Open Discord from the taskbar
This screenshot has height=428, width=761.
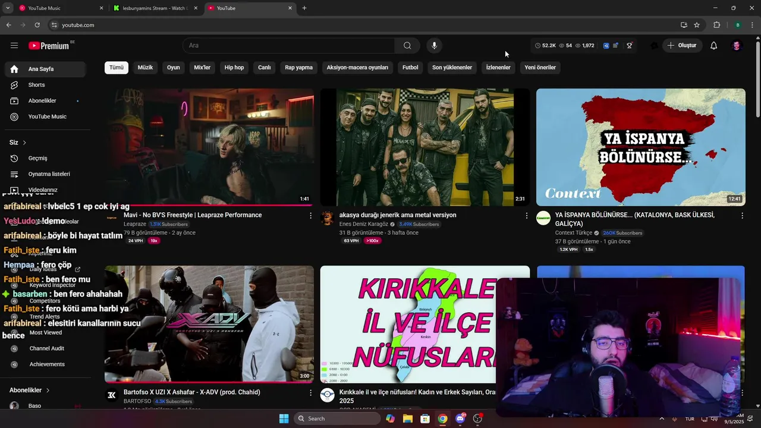tap(460, 418)
